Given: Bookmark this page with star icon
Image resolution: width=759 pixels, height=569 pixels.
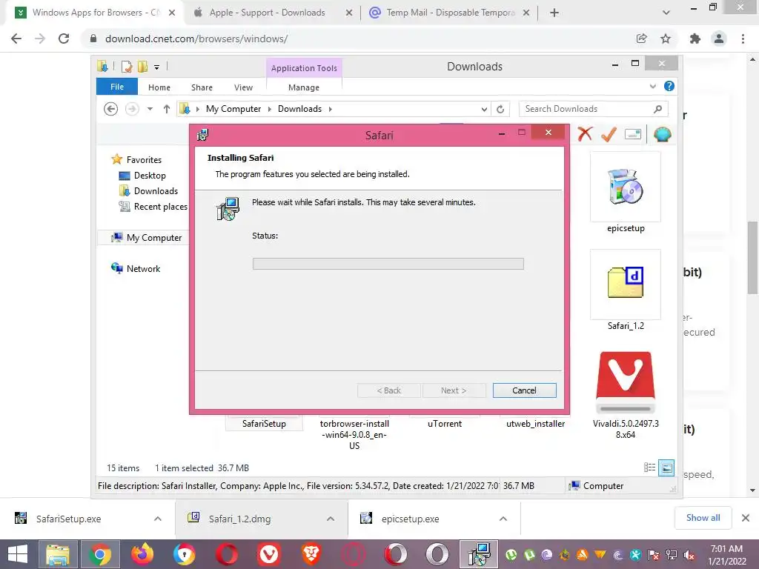Looking at the screenshot, I should [x=666, y=39].
